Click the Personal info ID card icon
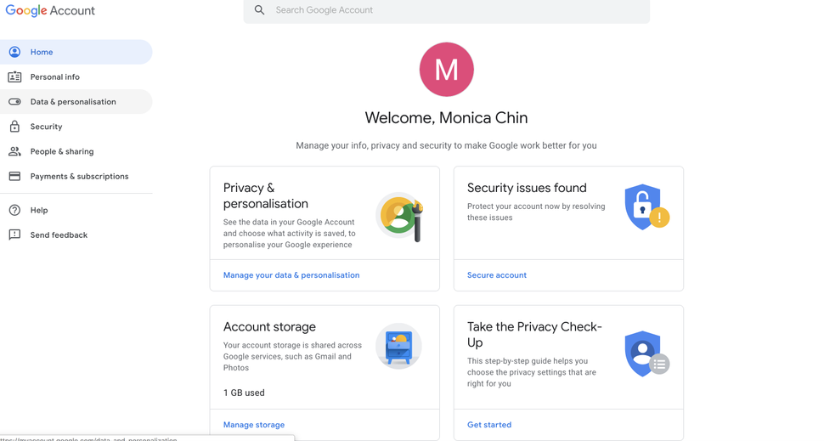The image size is (824, 441). point(14,76)
